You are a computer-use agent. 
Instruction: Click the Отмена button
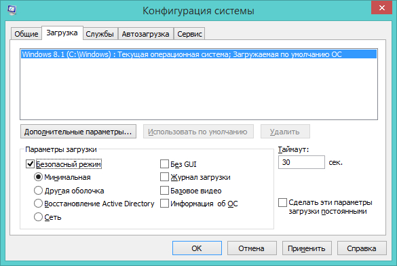pos(252,248)
